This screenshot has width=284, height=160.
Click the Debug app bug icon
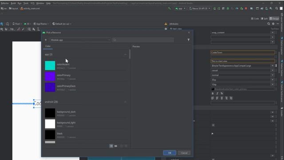pyautogui.click(x=228, y=8)
